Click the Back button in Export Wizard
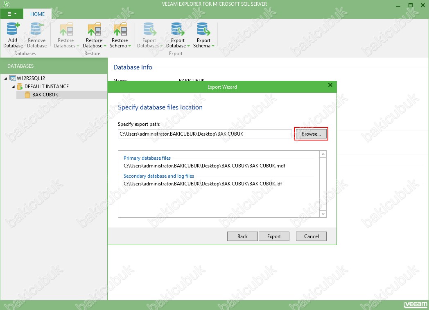 click(242, 236)
